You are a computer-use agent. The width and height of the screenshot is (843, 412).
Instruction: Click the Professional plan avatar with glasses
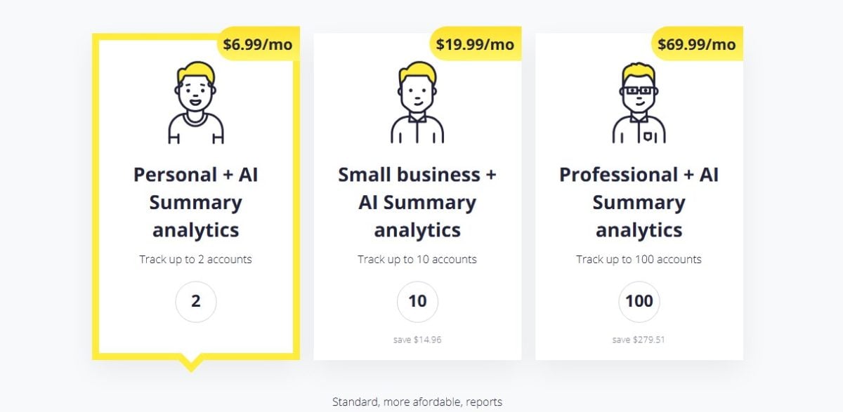(x=639, y=102)
